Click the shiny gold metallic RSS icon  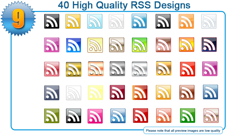click(74, 69)
